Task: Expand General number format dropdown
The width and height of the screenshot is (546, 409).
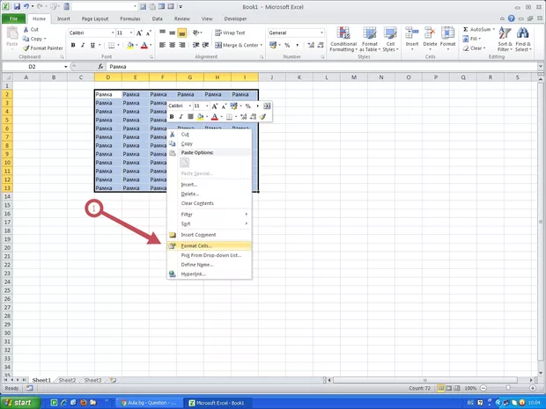Action: click(321, 33)
